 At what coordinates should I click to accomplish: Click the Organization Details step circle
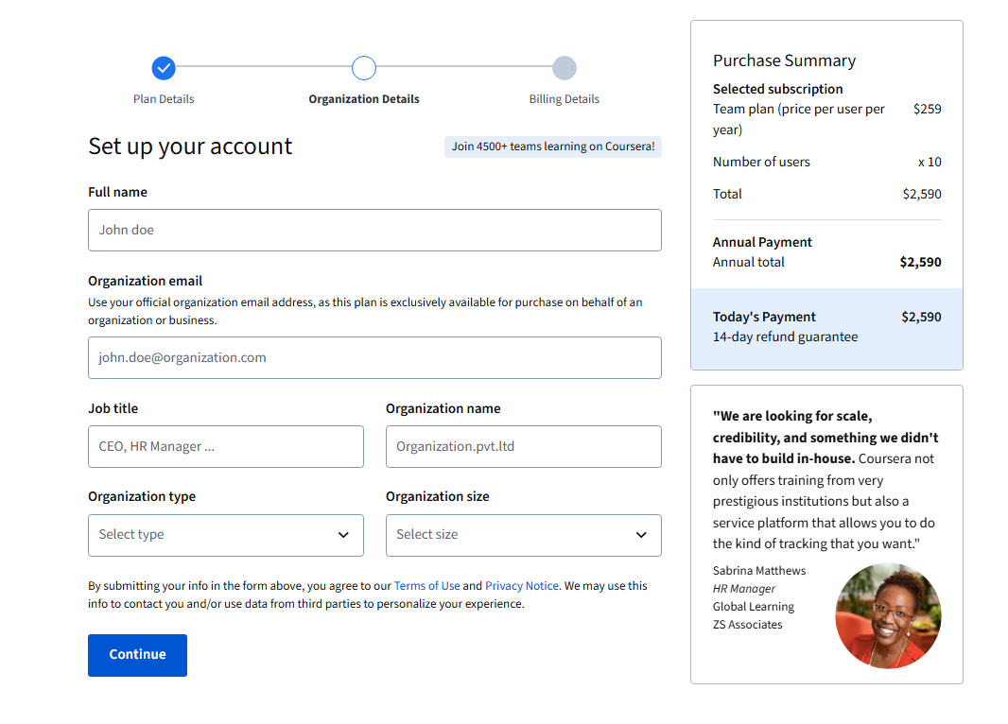click(364, 68)
